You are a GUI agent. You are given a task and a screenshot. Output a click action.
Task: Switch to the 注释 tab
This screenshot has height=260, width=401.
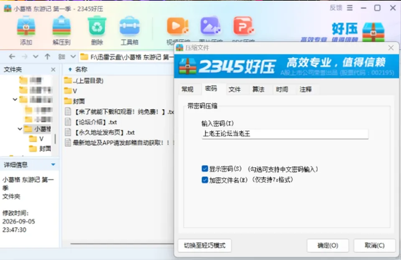tap(306, 89)
